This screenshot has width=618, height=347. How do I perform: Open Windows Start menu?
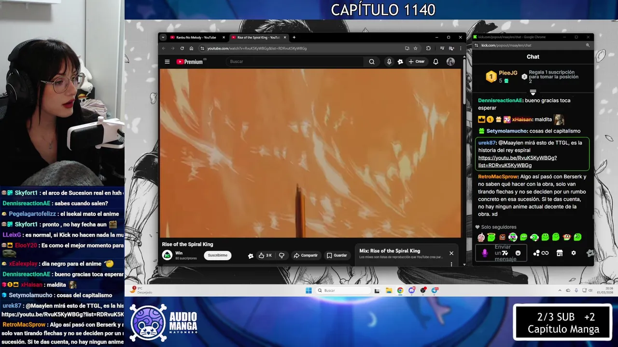(x=309, y=291)
